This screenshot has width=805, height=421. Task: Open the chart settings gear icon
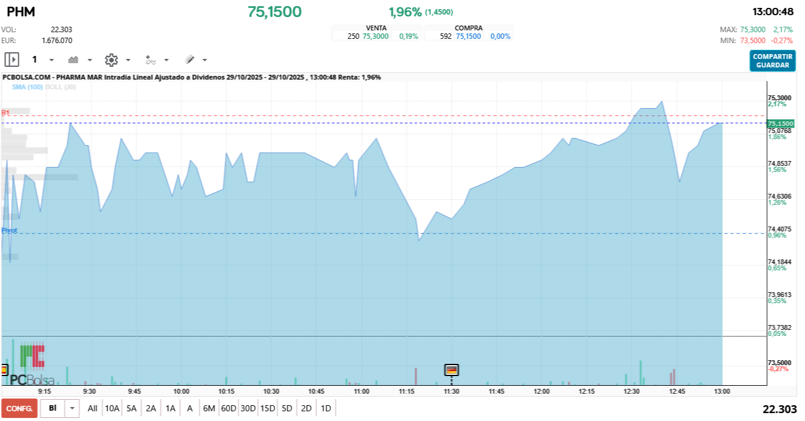tap(111, 60)
